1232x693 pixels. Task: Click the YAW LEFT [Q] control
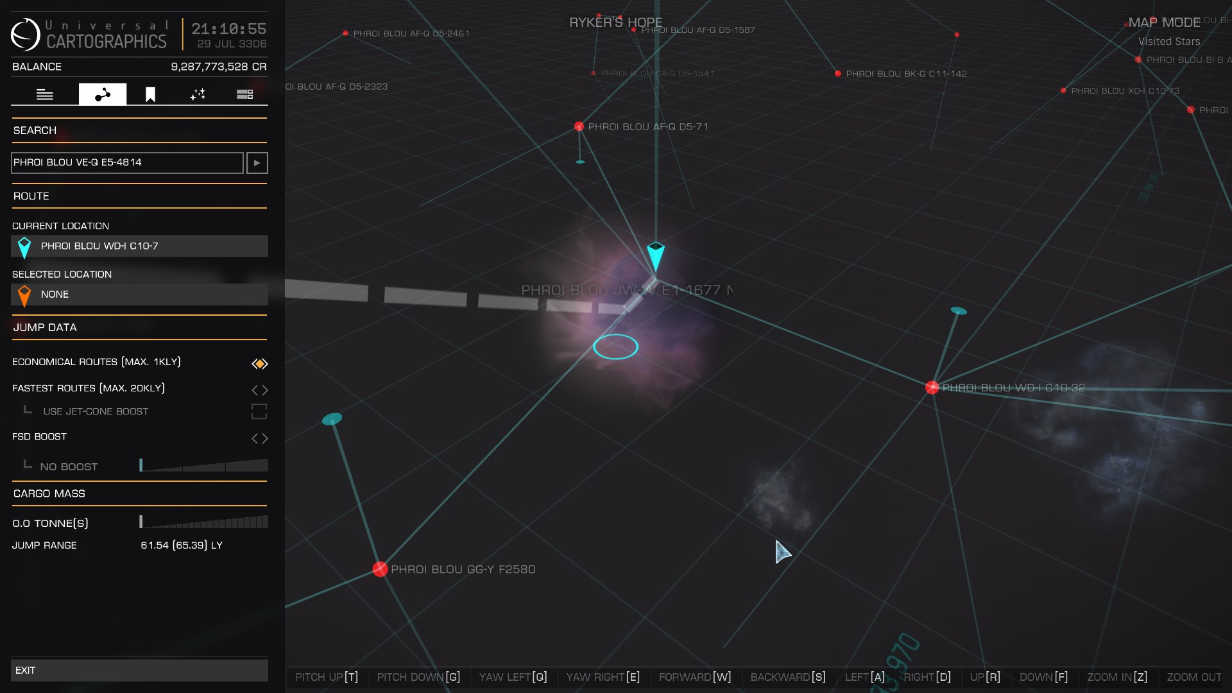[513, 677]
